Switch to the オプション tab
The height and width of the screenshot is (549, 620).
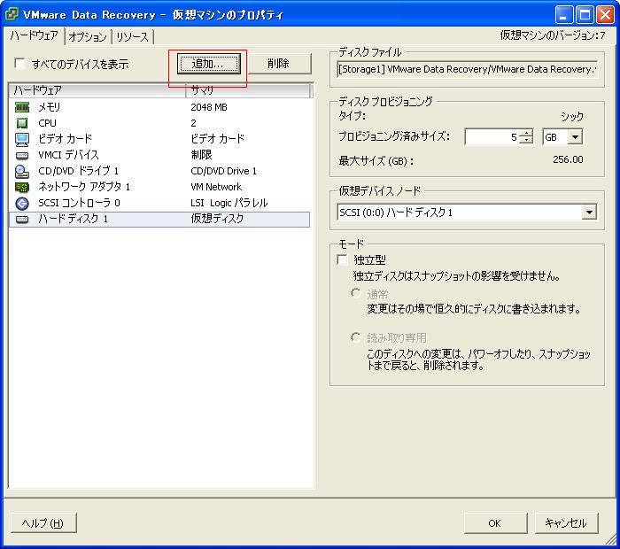tap(88, 37)
